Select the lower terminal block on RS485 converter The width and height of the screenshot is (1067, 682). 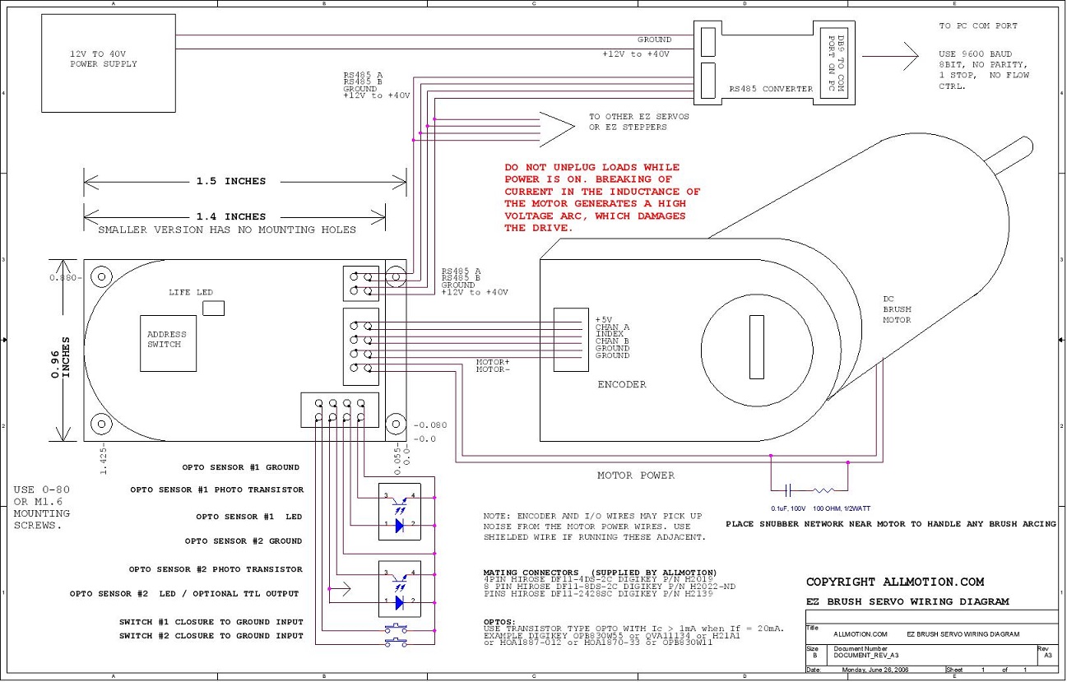click(708, 79)
